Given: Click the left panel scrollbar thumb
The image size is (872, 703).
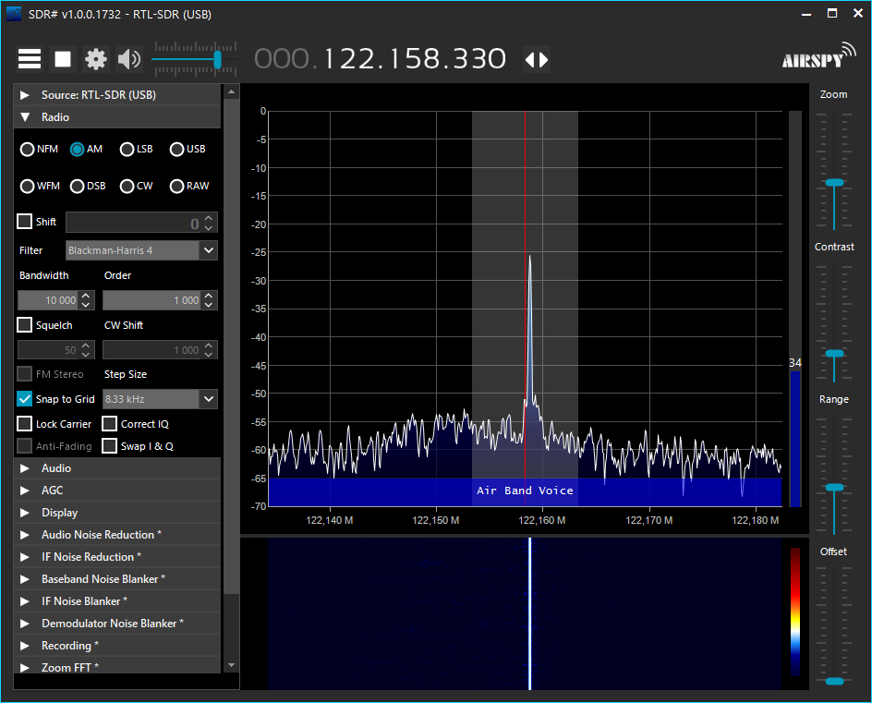Looking at the screenshot, I should tap(232, 346).
